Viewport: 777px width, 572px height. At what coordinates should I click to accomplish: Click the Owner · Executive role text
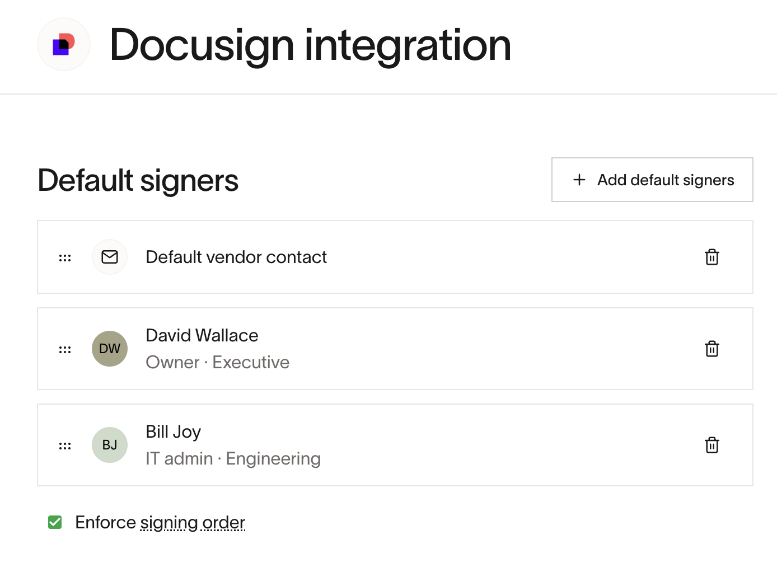pyautogui.click(x=218, y=362)
